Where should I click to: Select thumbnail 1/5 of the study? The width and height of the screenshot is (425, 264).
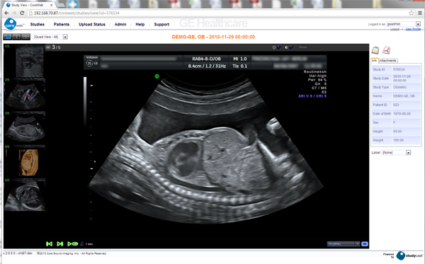25,61
